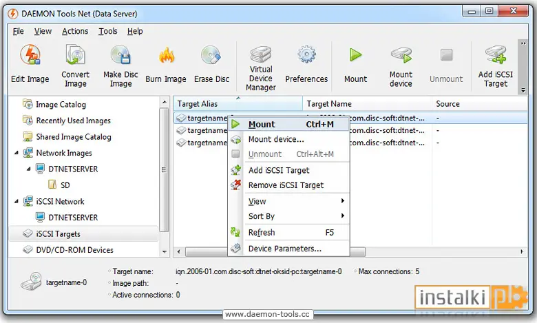Select the third targetname row icon

click(x=181, y=143)
